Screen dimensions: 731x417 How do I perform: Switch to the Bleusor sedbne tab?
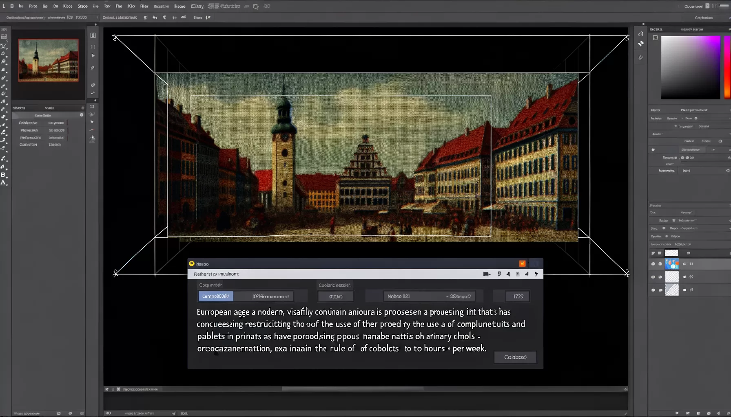[x=692, y=29]
